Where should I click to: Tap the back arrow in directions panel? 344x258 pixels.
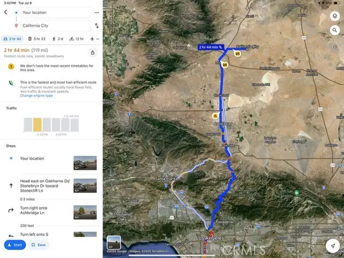[x=6, y=12]
